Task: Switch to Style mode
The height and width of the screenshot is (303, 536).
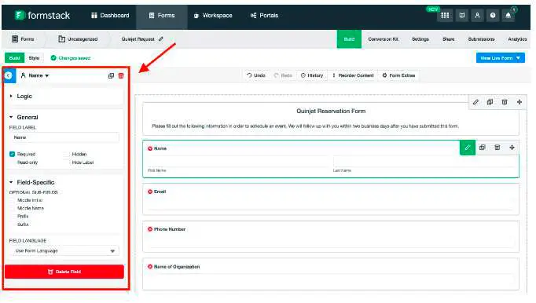Action: [34, 58]
